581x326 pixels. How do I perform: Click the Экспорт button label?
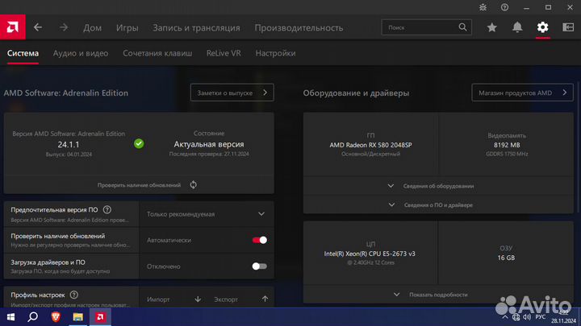tap(226, 299)
